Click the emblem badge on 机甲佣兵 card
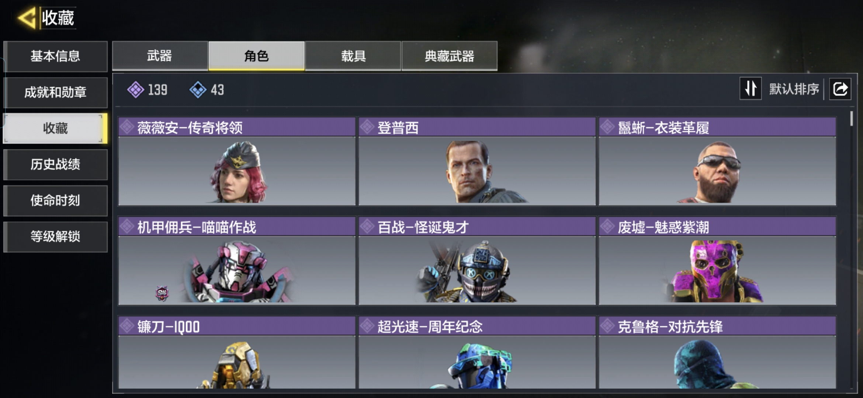 162,294
